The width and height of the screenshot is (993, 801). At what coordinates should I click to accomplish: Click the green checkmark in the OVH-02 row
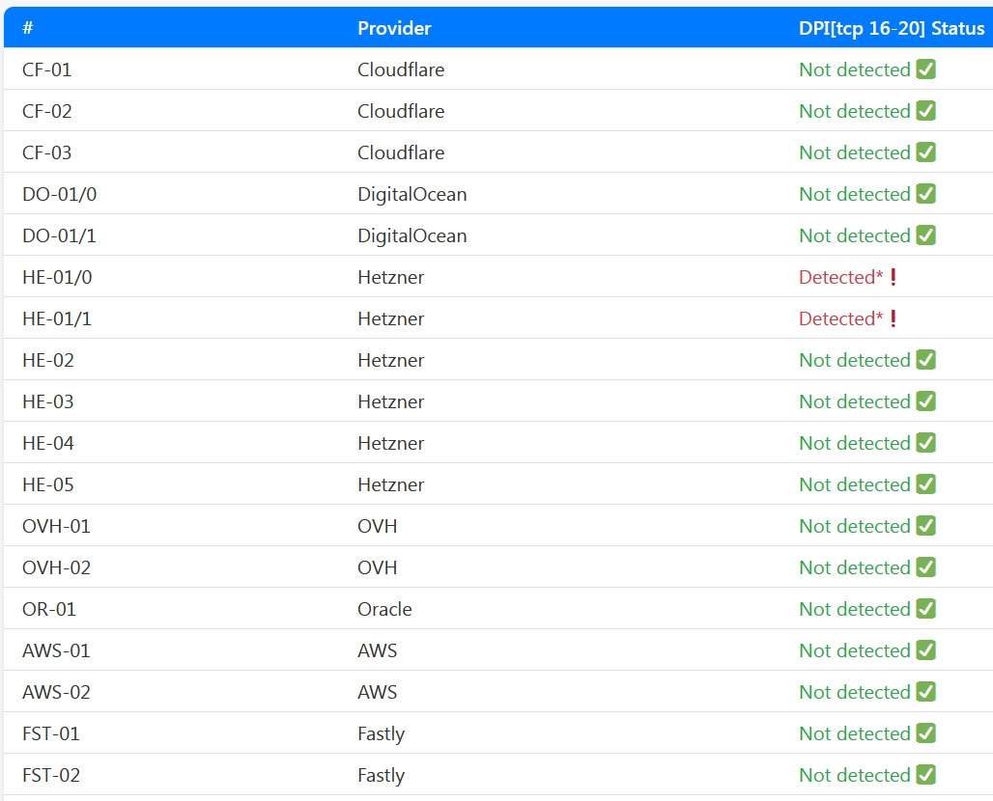point(926,566)
